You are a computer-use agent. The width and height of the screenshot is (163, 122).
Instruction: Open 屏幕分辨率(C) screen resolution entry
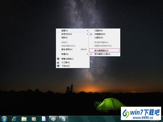[73, 59]
